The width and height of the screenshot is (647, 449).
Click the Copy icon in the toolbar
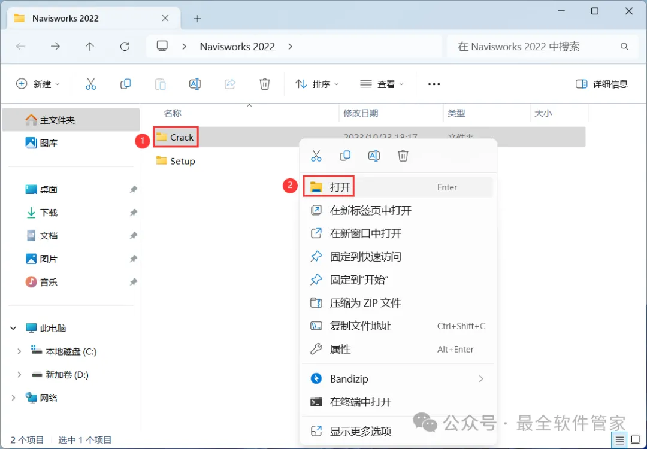tap(125, 84)
